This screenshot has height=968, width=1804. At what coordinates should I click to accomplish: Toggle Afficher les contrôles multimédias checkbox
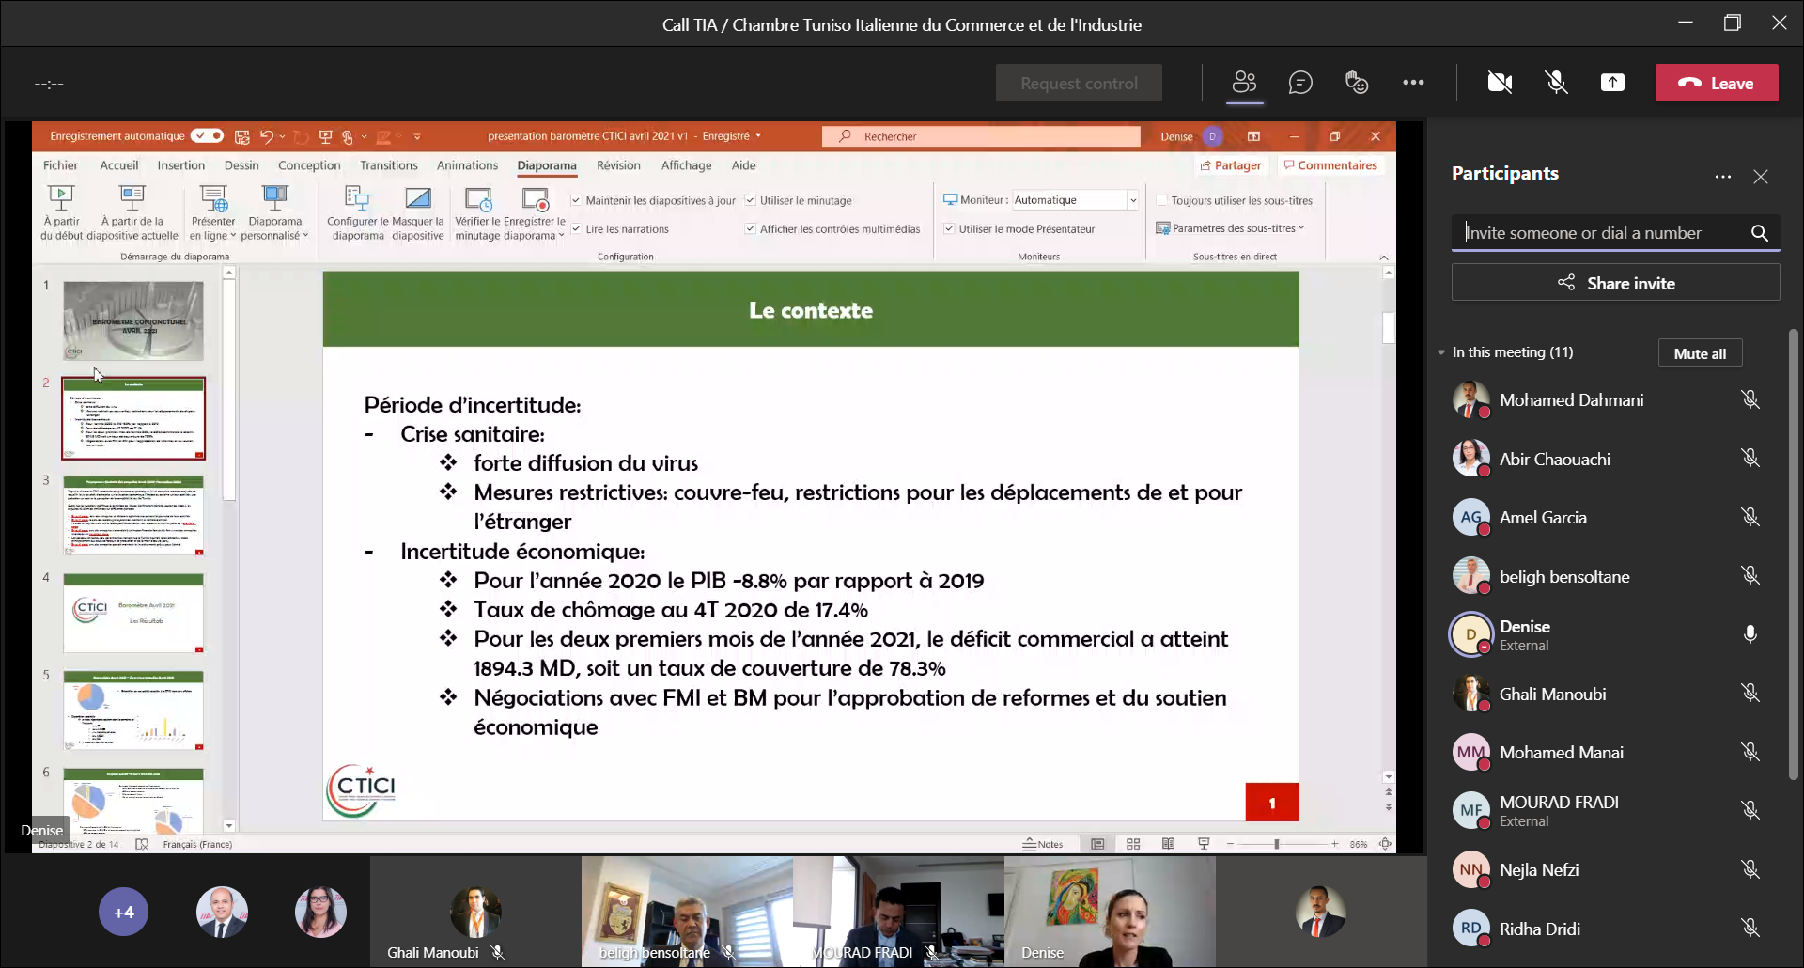751,229
